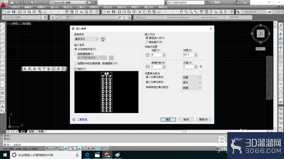Select the 自图形中的对象数据 option
The width and height of the screenshot is (284, 159).
76,63
